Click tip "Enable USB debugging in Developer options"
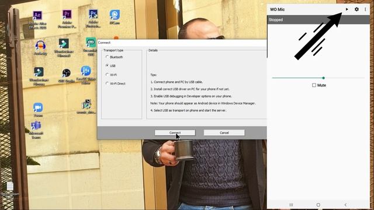This screenshot has height=210, width=374. pyautogui.click(x=191, y=96)
